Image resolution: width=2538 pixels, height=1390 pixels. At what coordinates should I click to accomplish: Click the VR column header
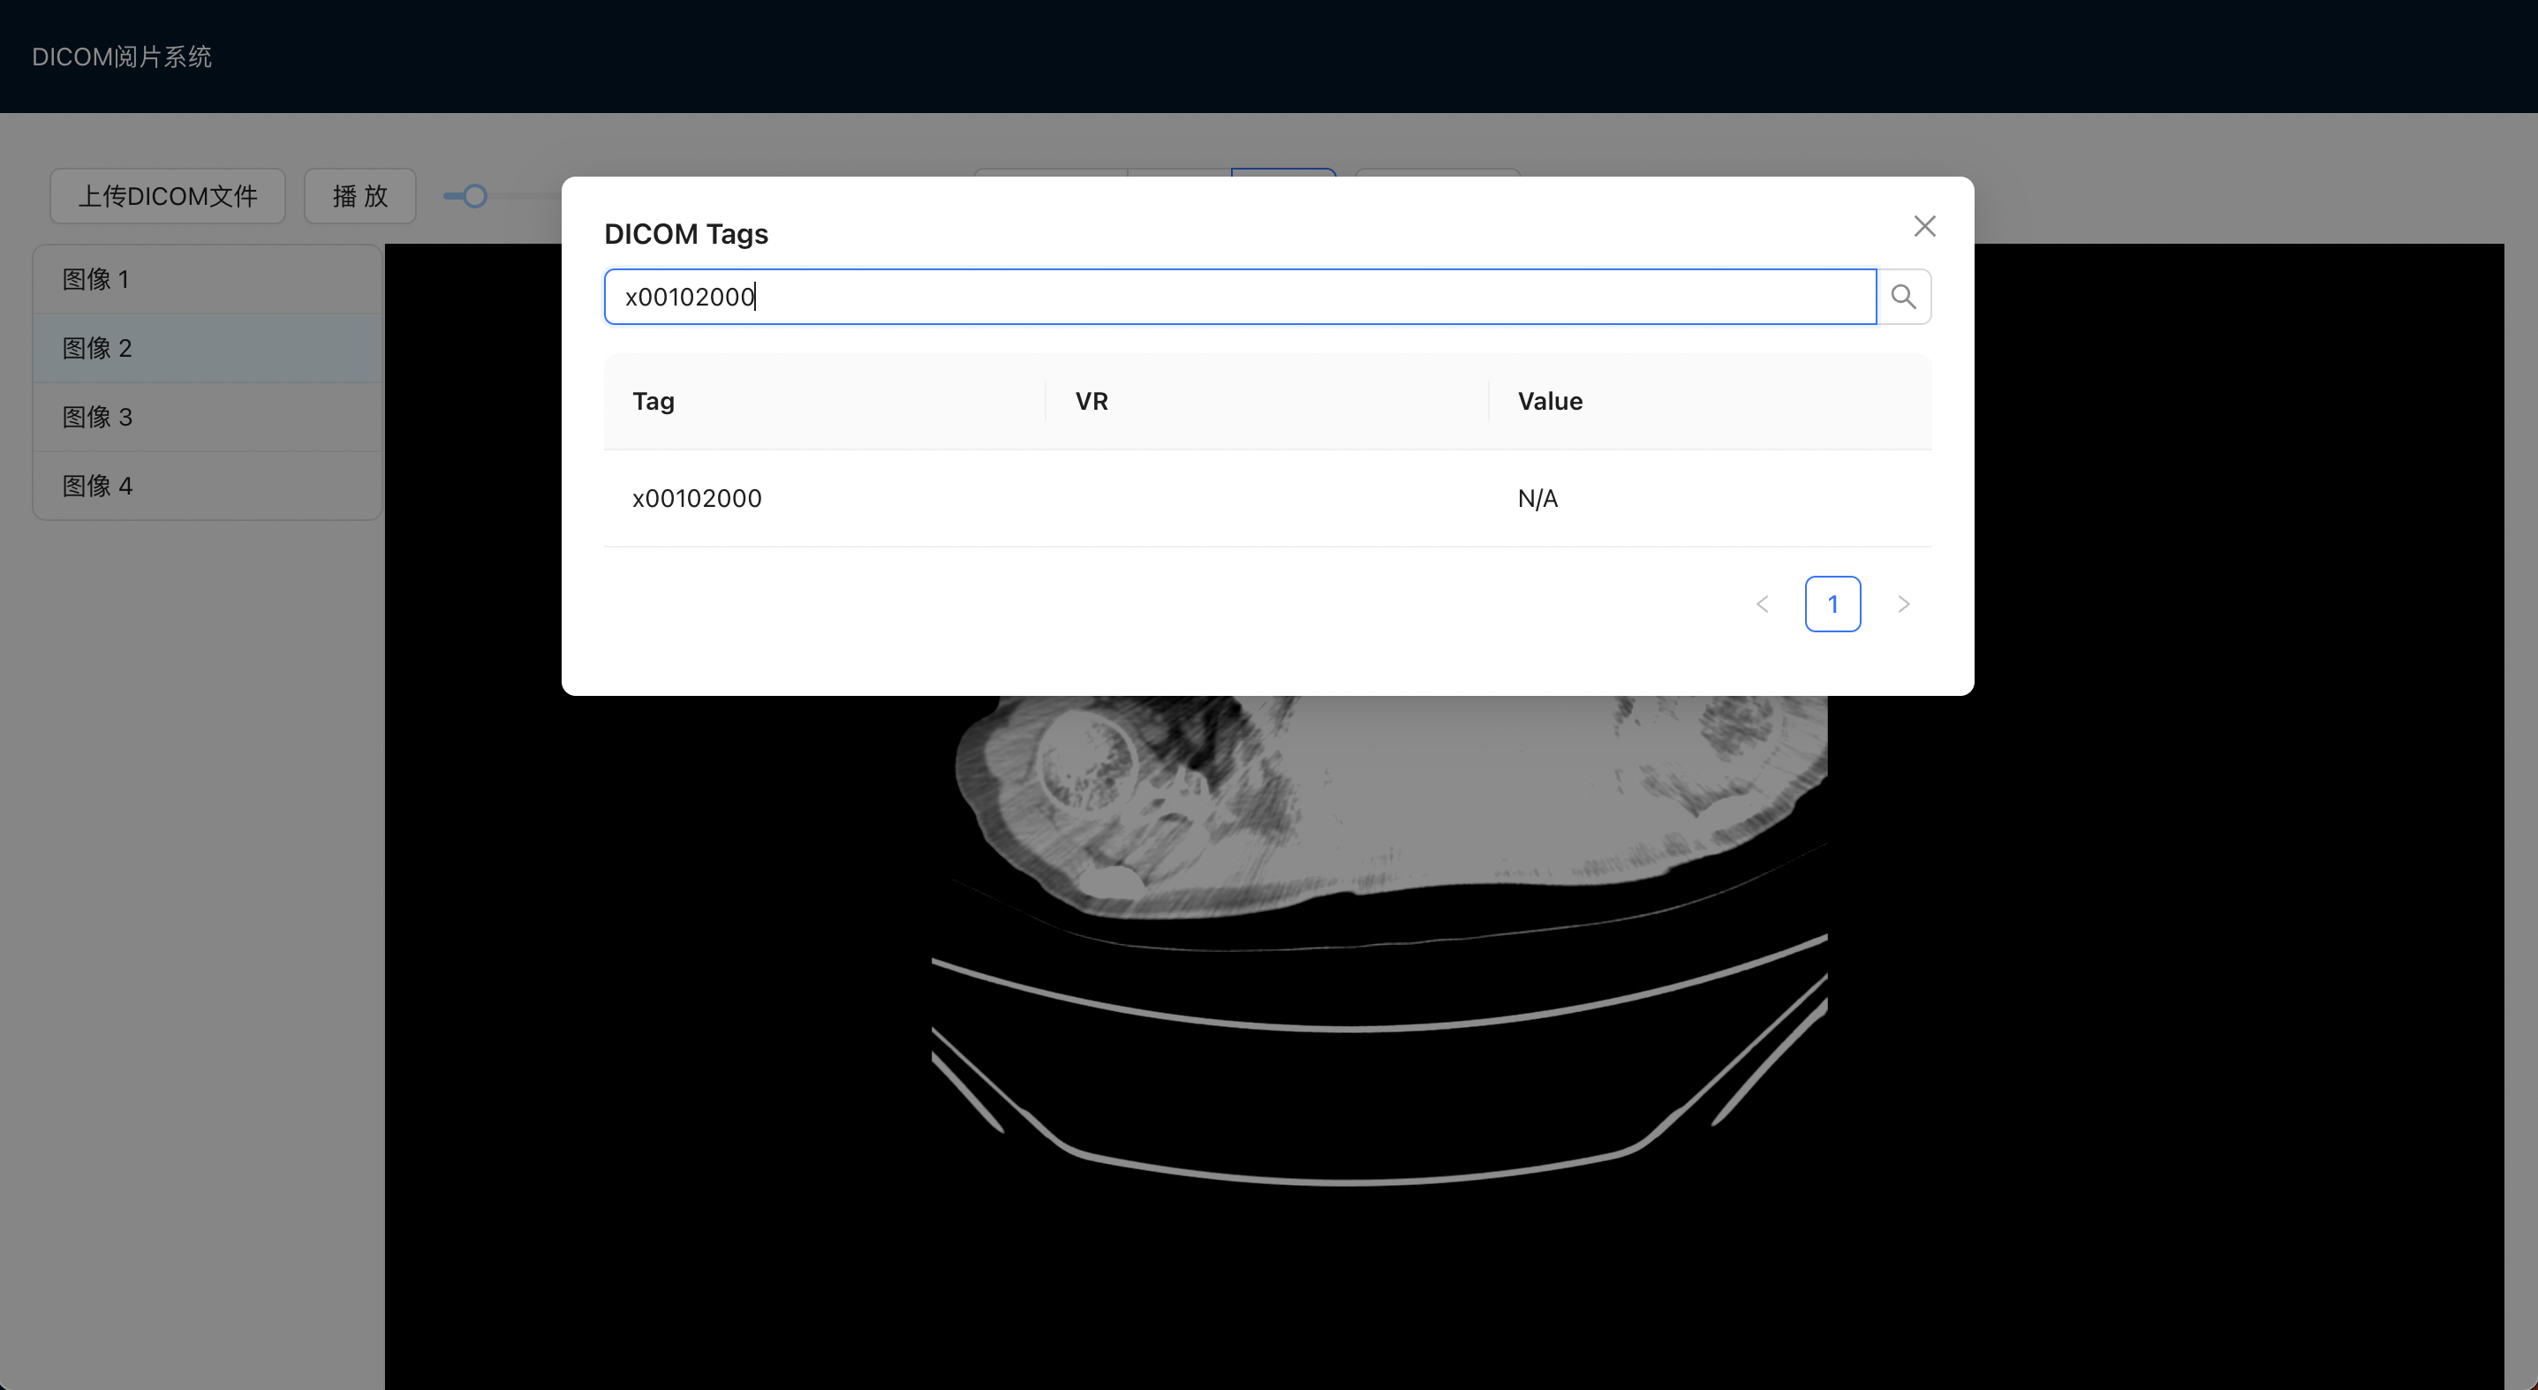tap(1091, 401)
